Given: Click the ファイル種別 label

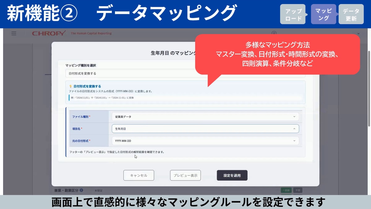Looking at the screenshot, I should 81,117.
